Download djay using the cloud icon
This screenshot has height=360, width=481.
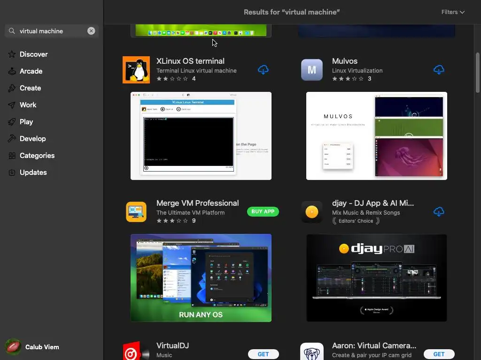439,211
